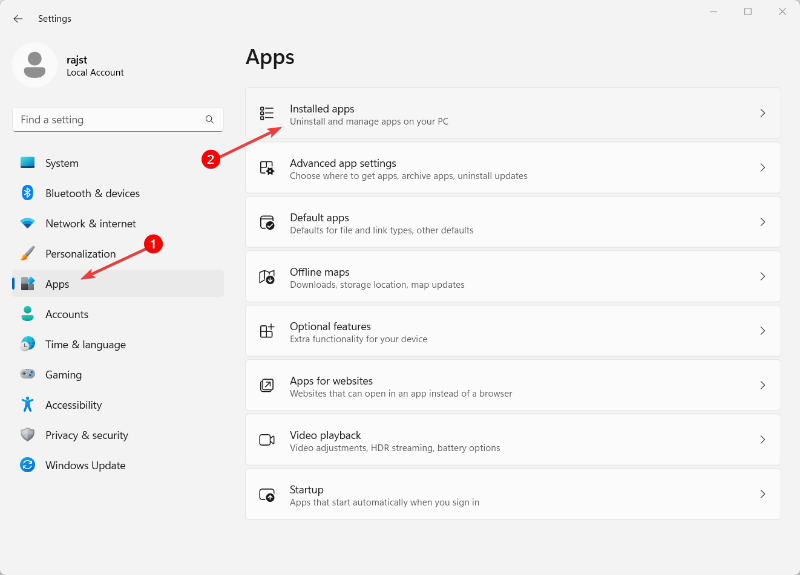Click the user profile avatar picture
800x575 pixels.
[34, 65]
